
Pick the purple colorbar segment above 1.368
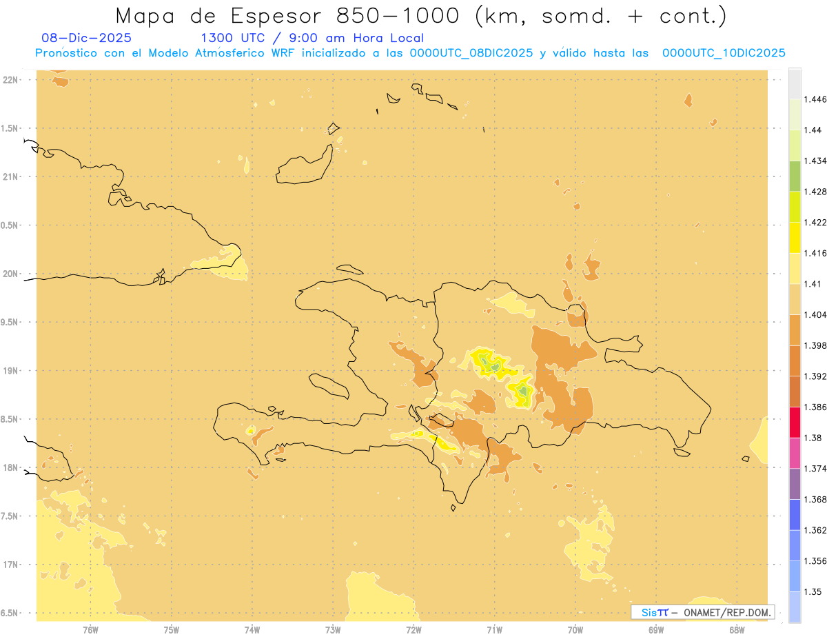pyautogui.click(x=795, y=484)
